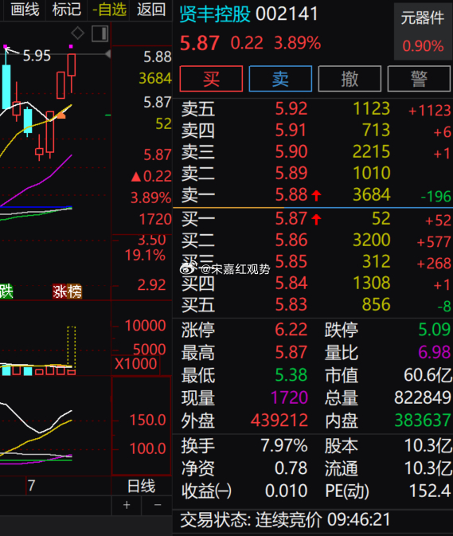Click the PE(动) value 152.4
453x536 pixels.
(431, 491)
